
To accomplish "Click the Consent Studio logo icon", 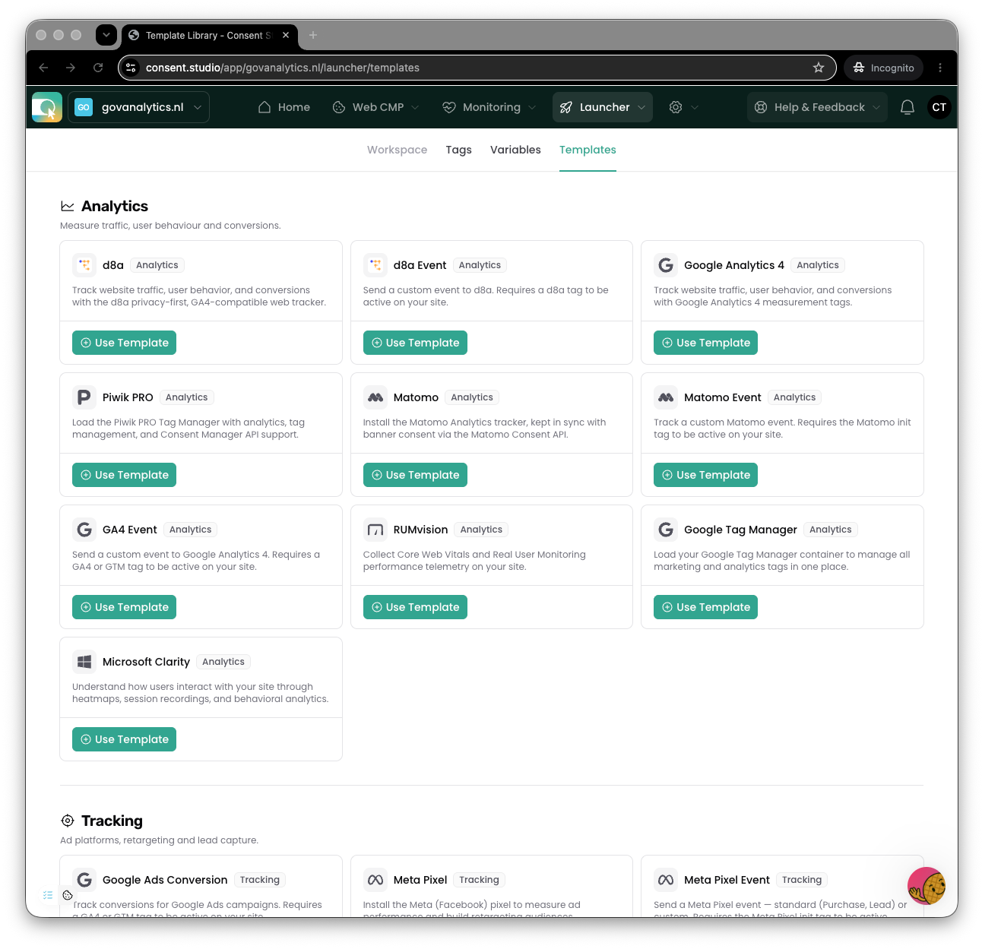I will tap(47, 107).
